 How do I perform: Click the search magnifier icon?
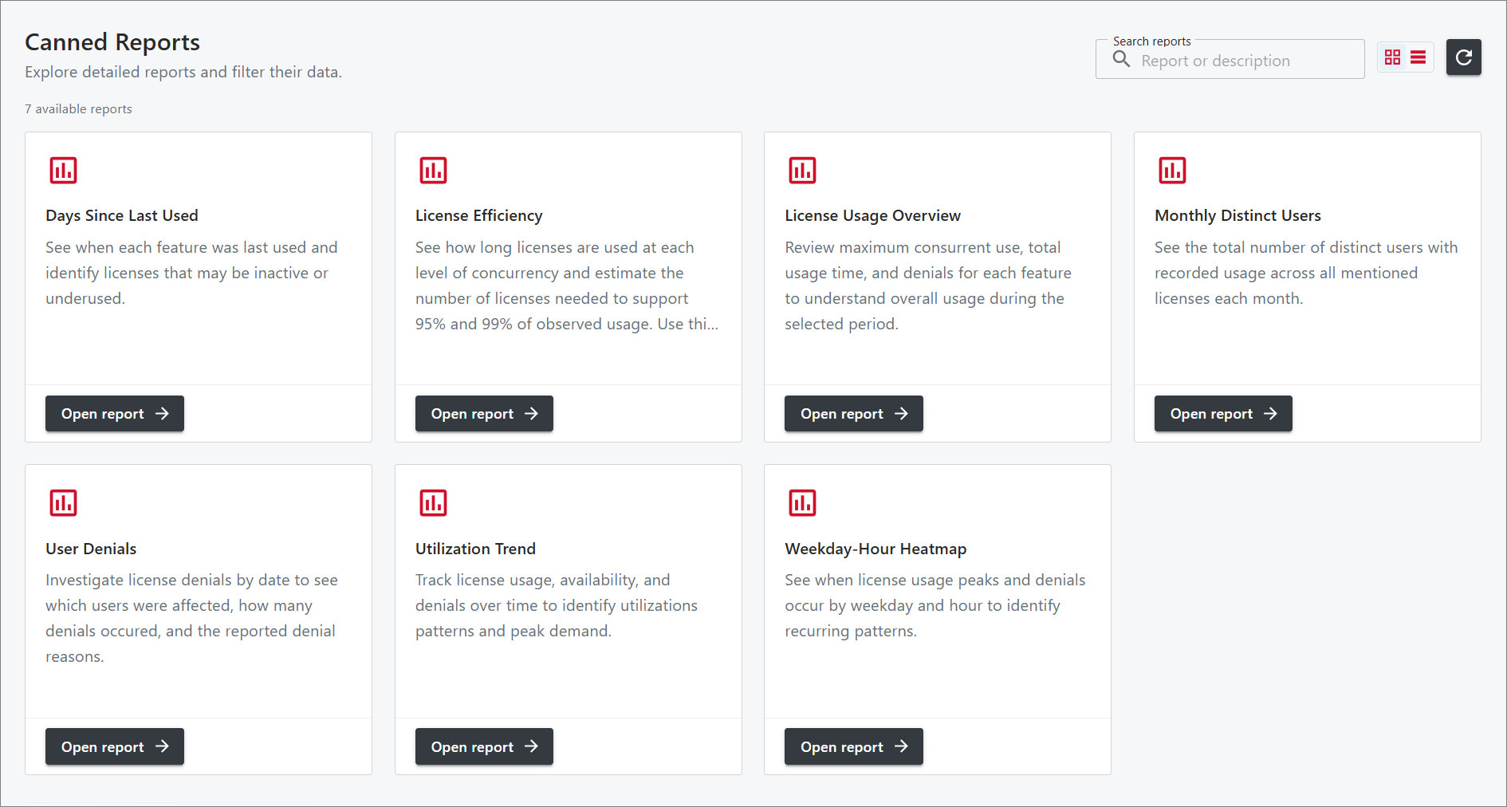1121,60
